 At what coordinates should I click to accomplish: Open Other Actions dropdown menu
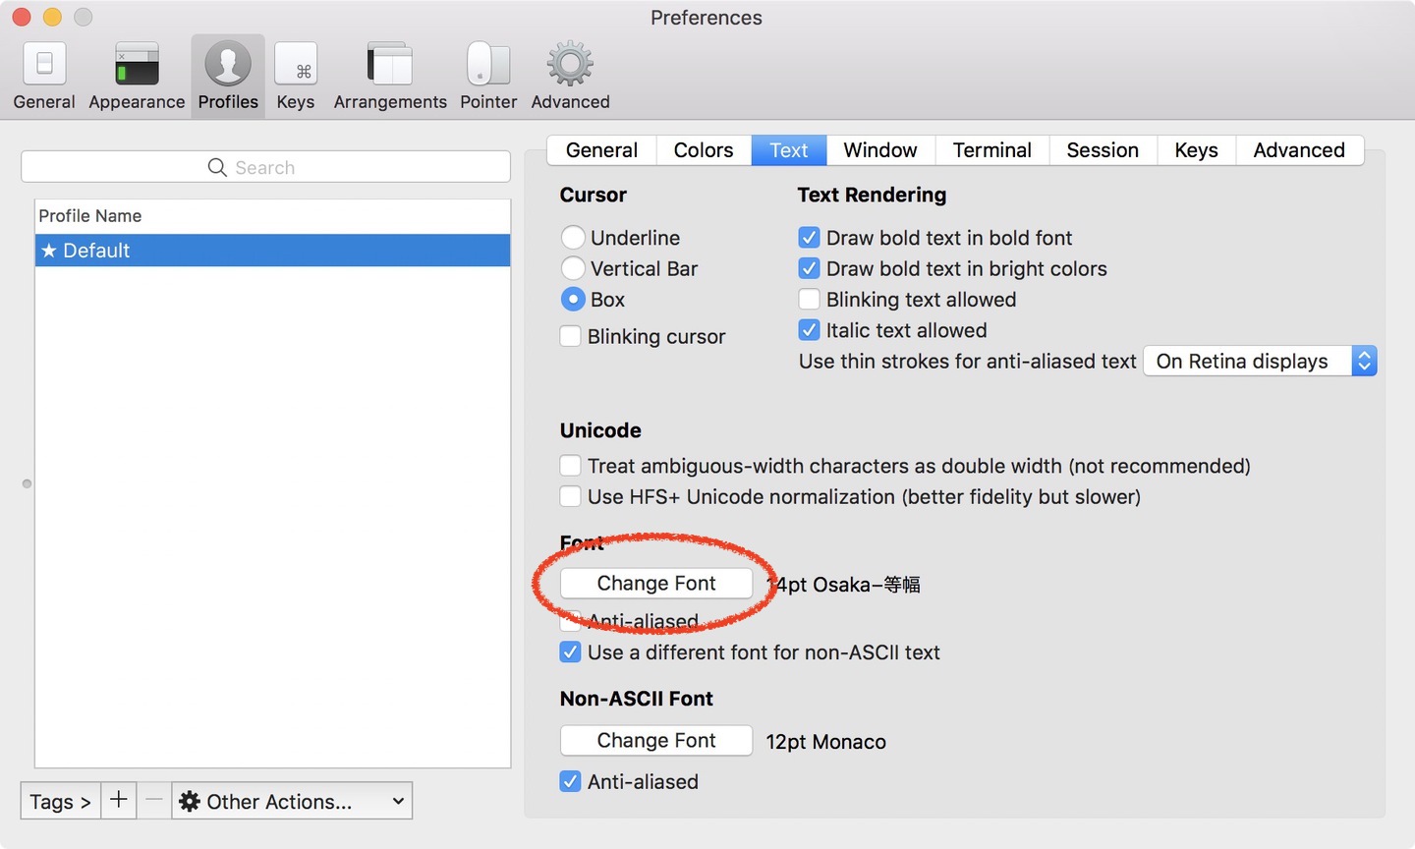click(x=292, y=801)
